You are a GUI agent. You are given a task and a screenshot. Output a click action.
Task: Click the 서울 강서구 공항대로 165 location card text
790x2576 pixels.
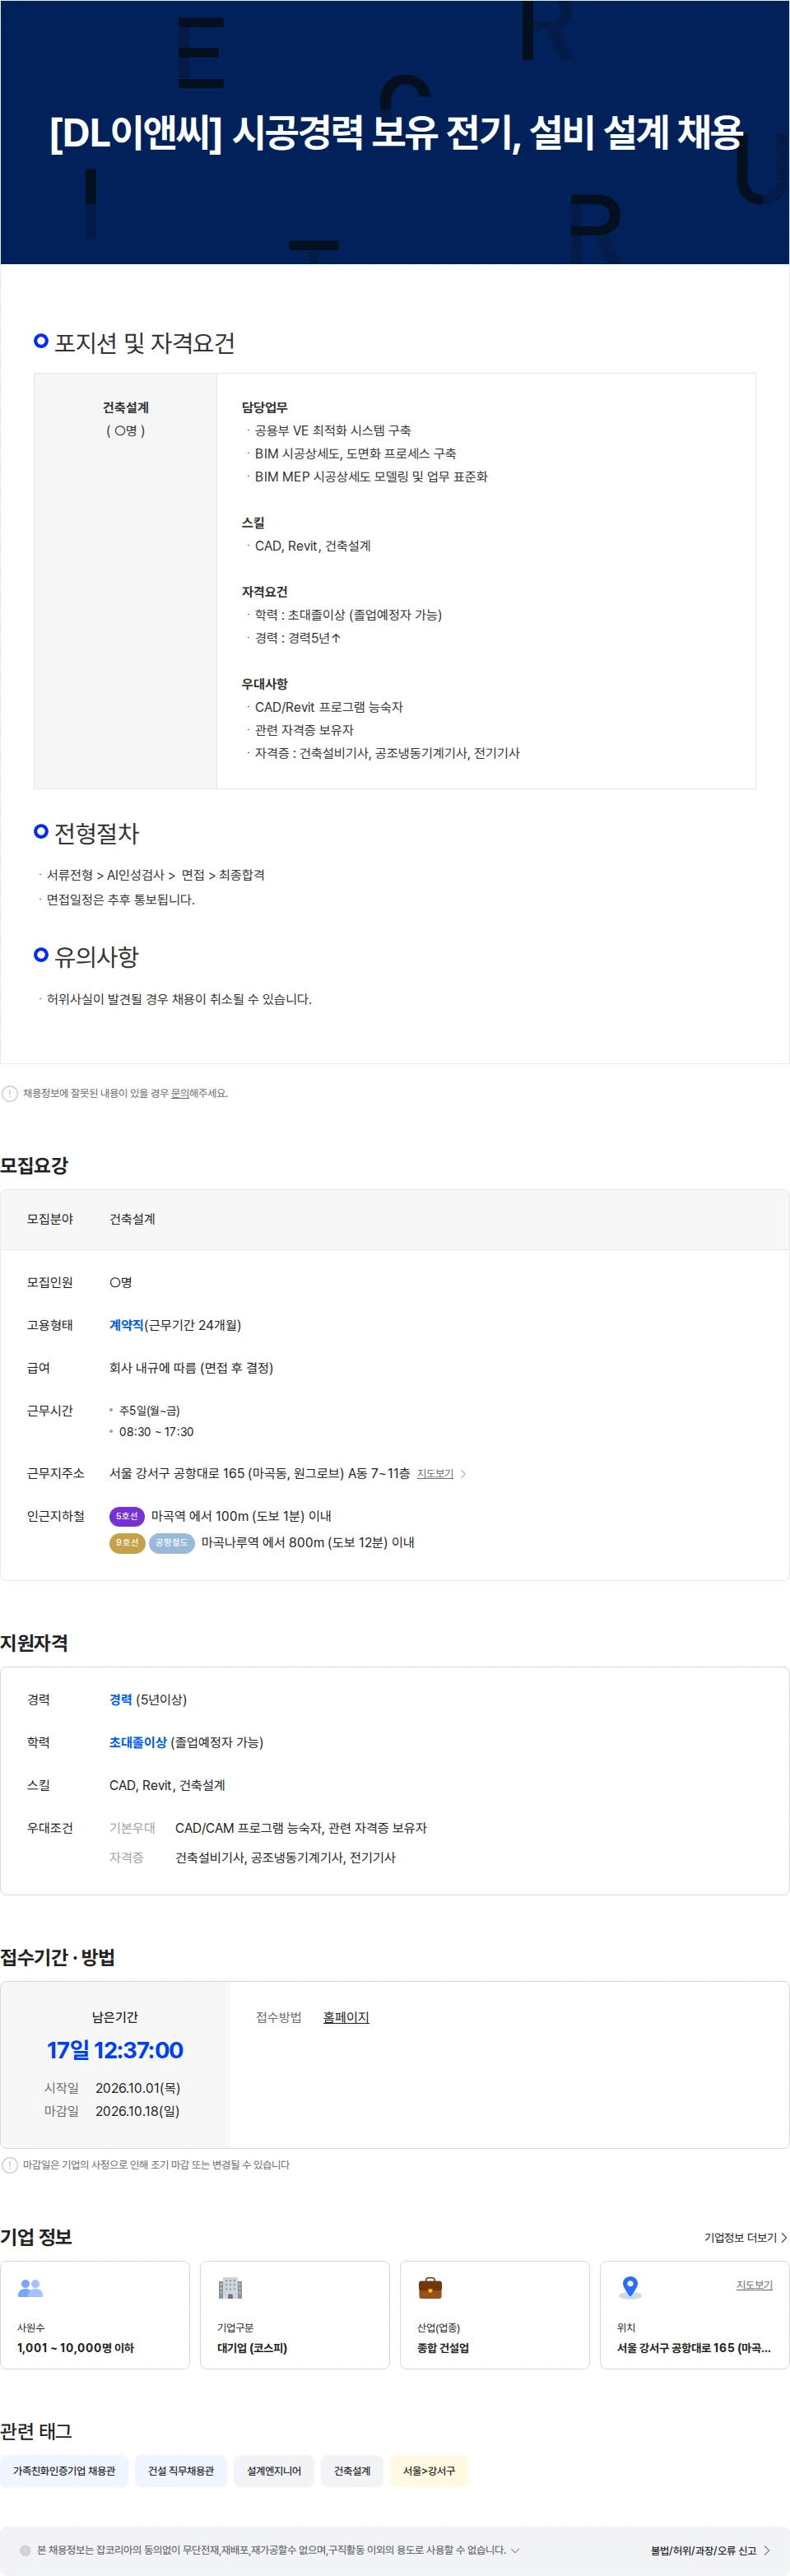pyautogui.click(x=694, y=2347)
